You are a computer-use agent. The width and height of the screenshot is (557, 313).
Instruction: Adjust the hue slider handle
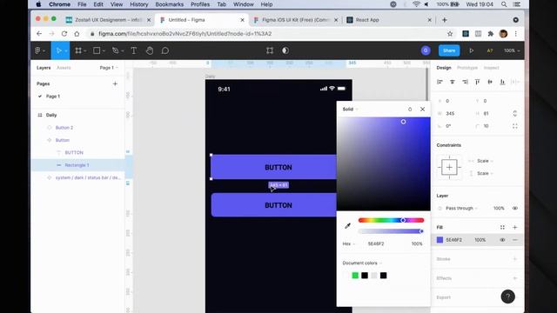(403, 220)
